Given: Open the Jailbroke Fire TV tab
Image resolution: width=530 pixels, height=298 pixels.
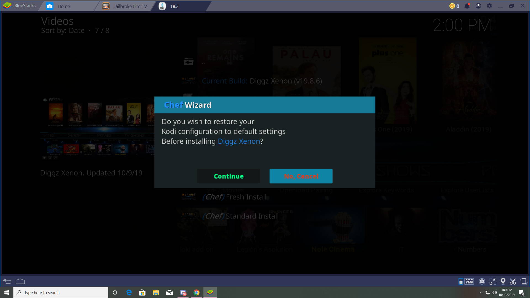Looking at the screenshot, I should pos(125,6).
